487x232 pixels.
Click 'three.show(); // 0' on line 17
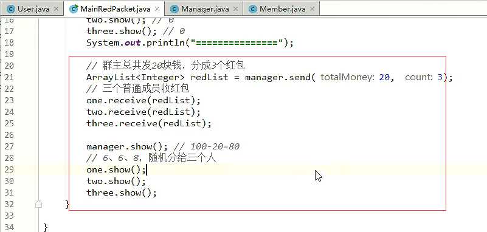(136, 31)
